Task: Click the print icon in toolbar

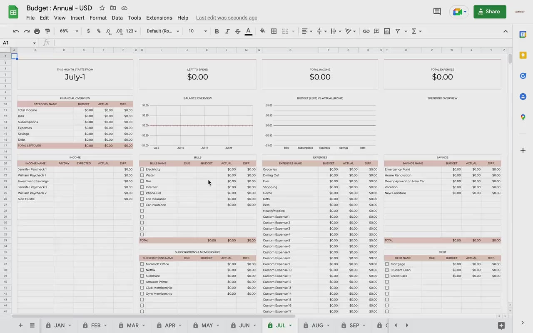Action: click(x=37, y=31)
